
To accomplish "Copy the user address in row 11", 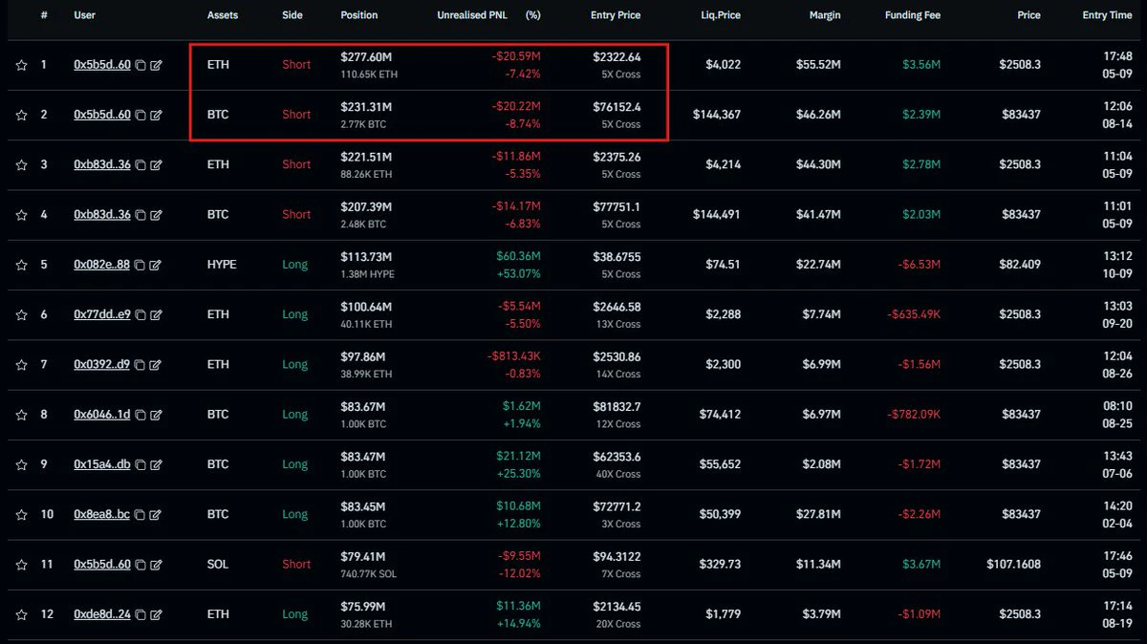I will tap(141, 565).
